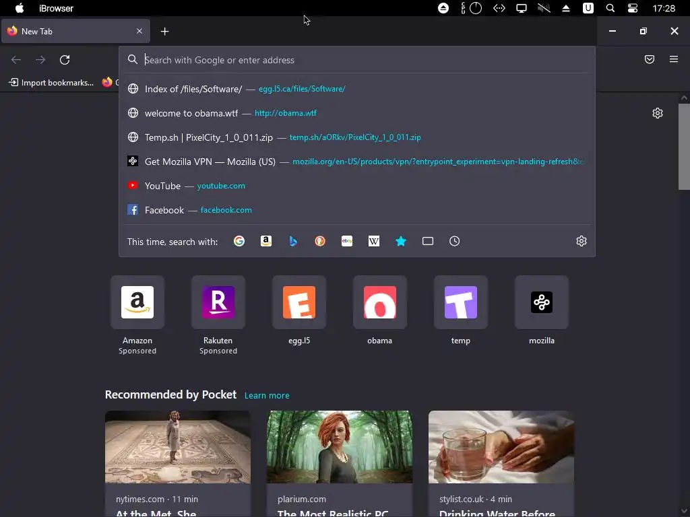The height and width of the screenshot is (517, 690).
Task: Search this time with Google icon
Action: (239, 242)
